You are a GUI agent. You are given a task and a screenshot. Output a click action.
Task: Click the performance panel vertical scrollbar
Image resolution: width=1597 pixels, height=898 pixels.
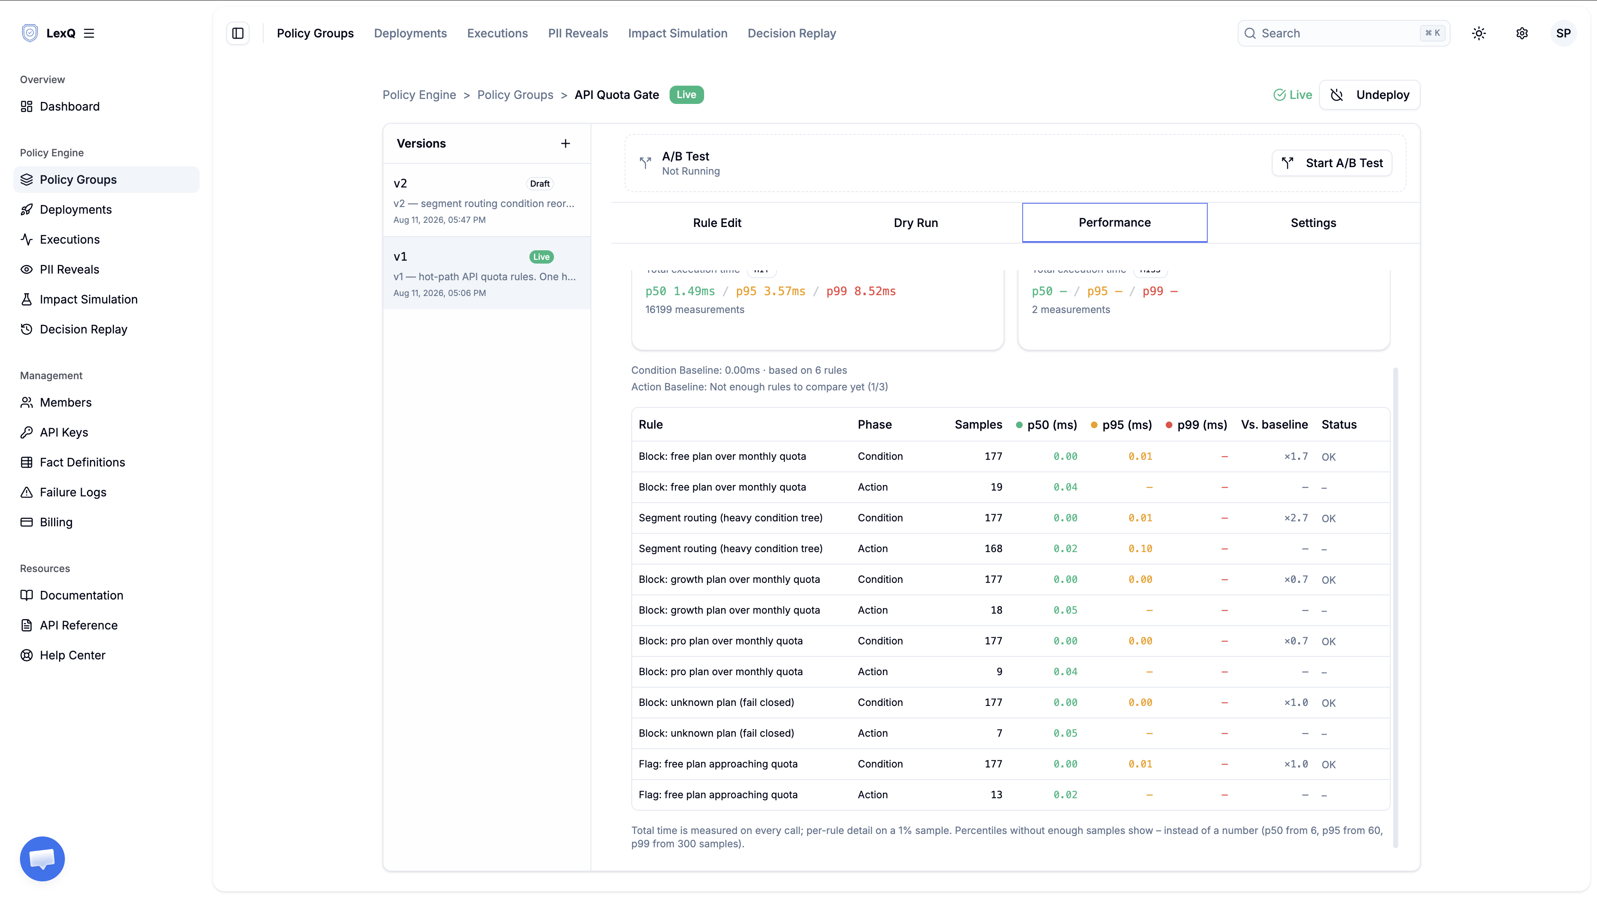[1396, 607]
